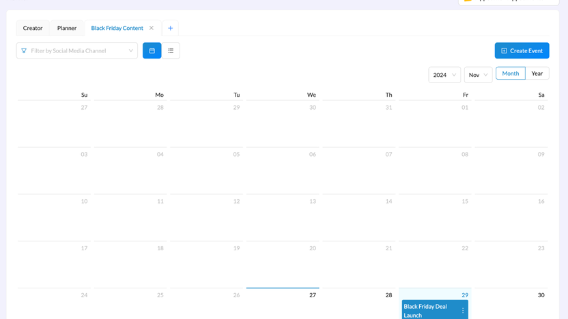
Task: Select October 31 date cell
Action: tap(359, 123)
